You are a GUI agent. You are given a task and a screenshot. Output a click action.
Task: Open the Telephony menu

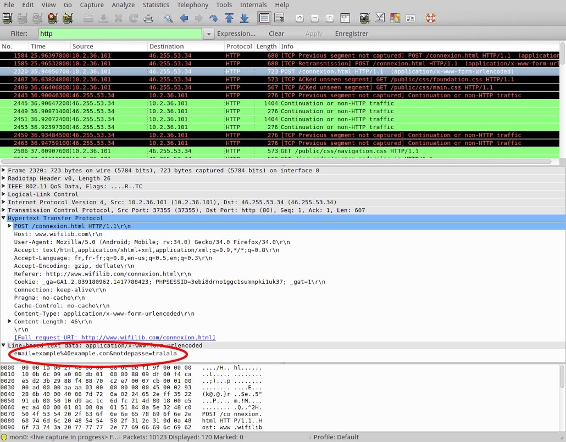pos(192,5)
